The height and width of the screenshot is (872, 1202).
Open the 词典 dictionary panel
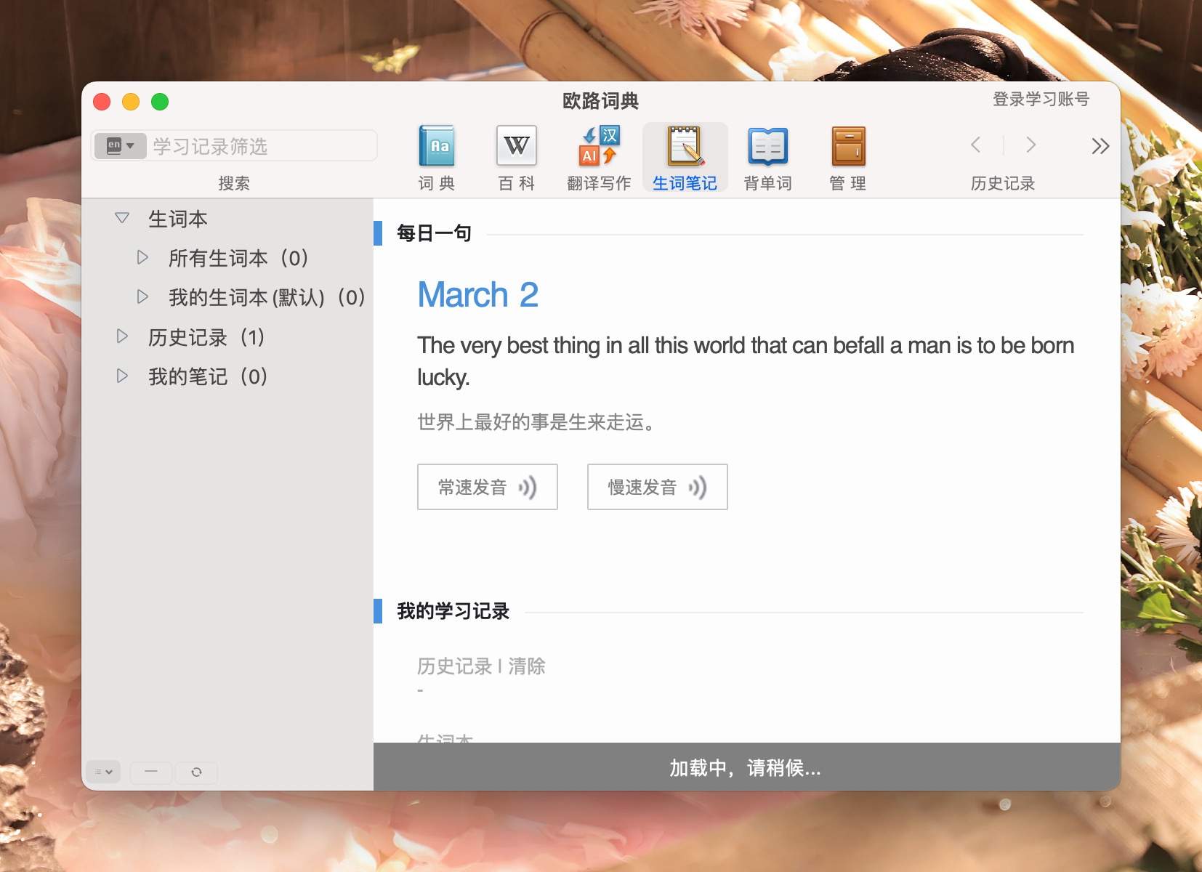(437, 154)
